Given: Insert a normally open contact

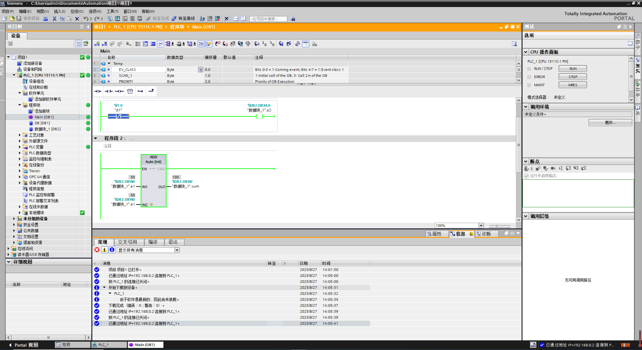Looking at the screenshot, I should click(x=98, y=91).
